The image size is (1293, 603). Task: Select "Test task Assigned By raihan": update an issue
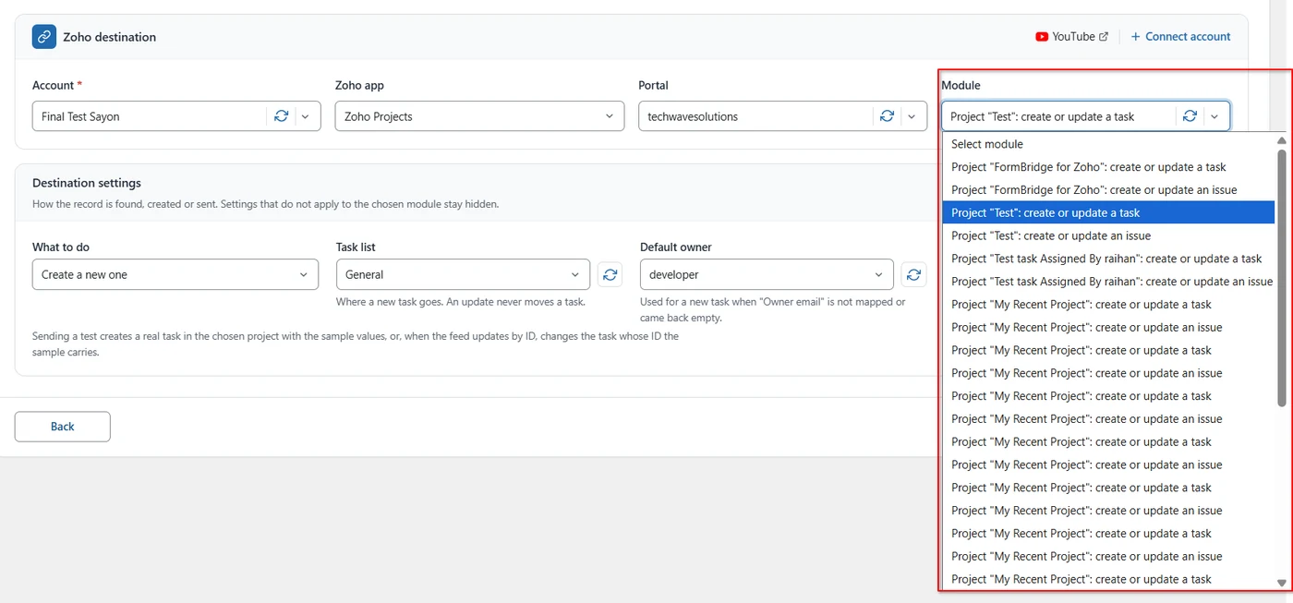[1108, 282]
